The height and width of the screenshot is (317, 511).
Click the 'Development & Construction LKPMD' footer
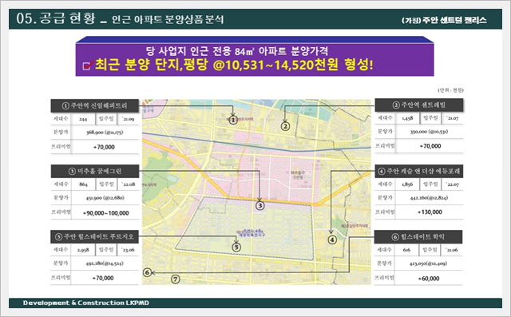click(x=85, y=303)
